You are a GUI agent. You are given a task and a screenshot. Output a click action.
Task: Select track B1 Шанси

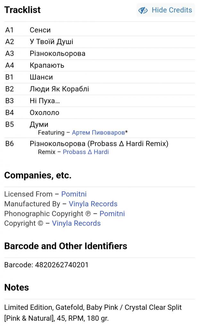click(41, 77)
